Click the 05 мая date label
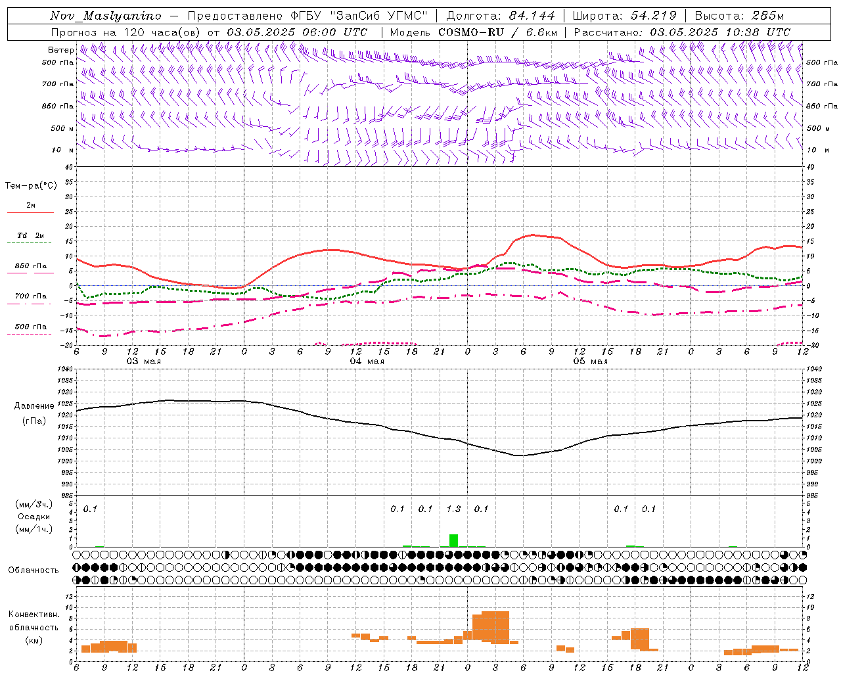 coord(590,361)
